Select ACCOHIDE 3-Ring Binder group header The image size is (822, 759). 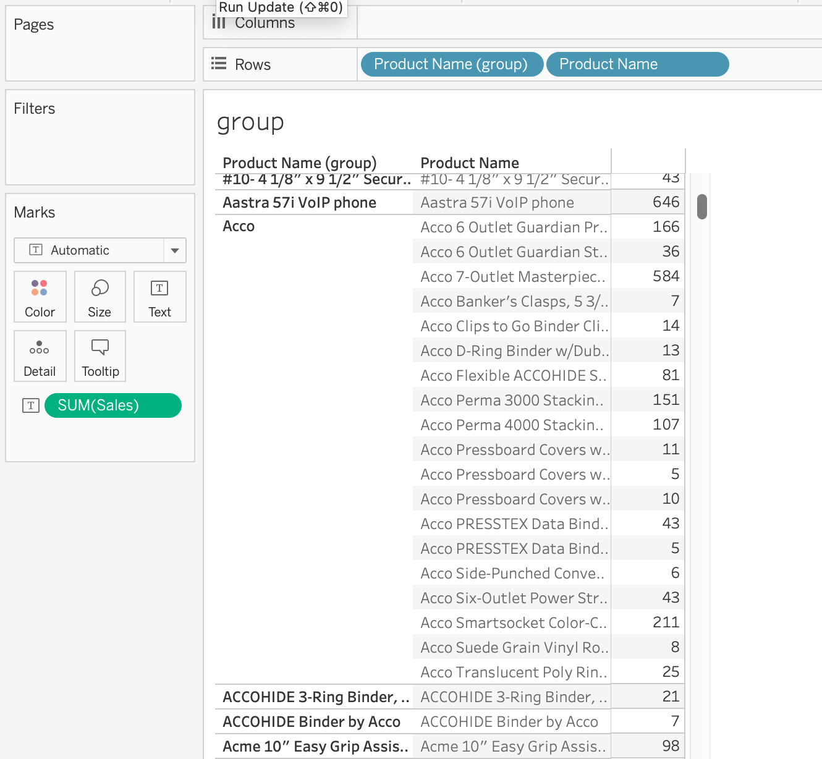coord(316,697)
